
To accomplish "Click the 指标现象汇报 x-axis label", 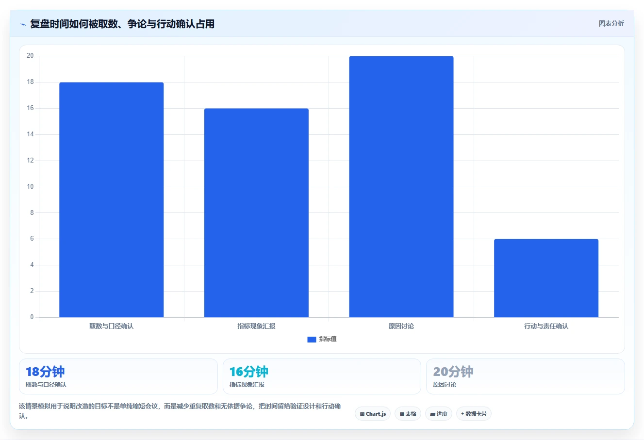I will click(256, 326).
